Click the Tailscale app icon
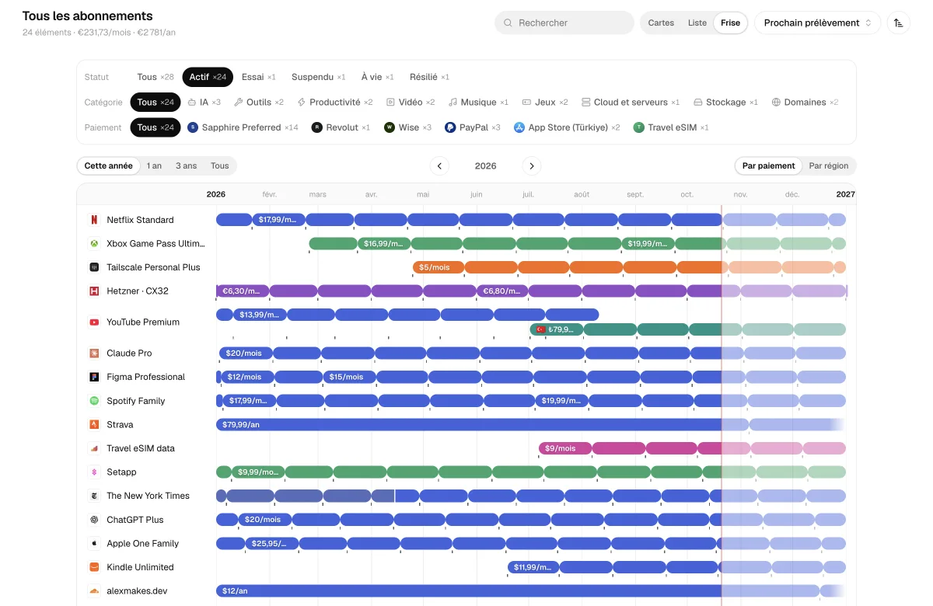This screenshot has height=606, width=933. [94, 267]
